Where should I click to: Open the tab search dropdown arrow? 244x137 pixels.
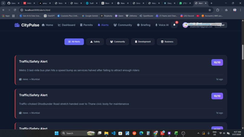[x=3, y=3]
